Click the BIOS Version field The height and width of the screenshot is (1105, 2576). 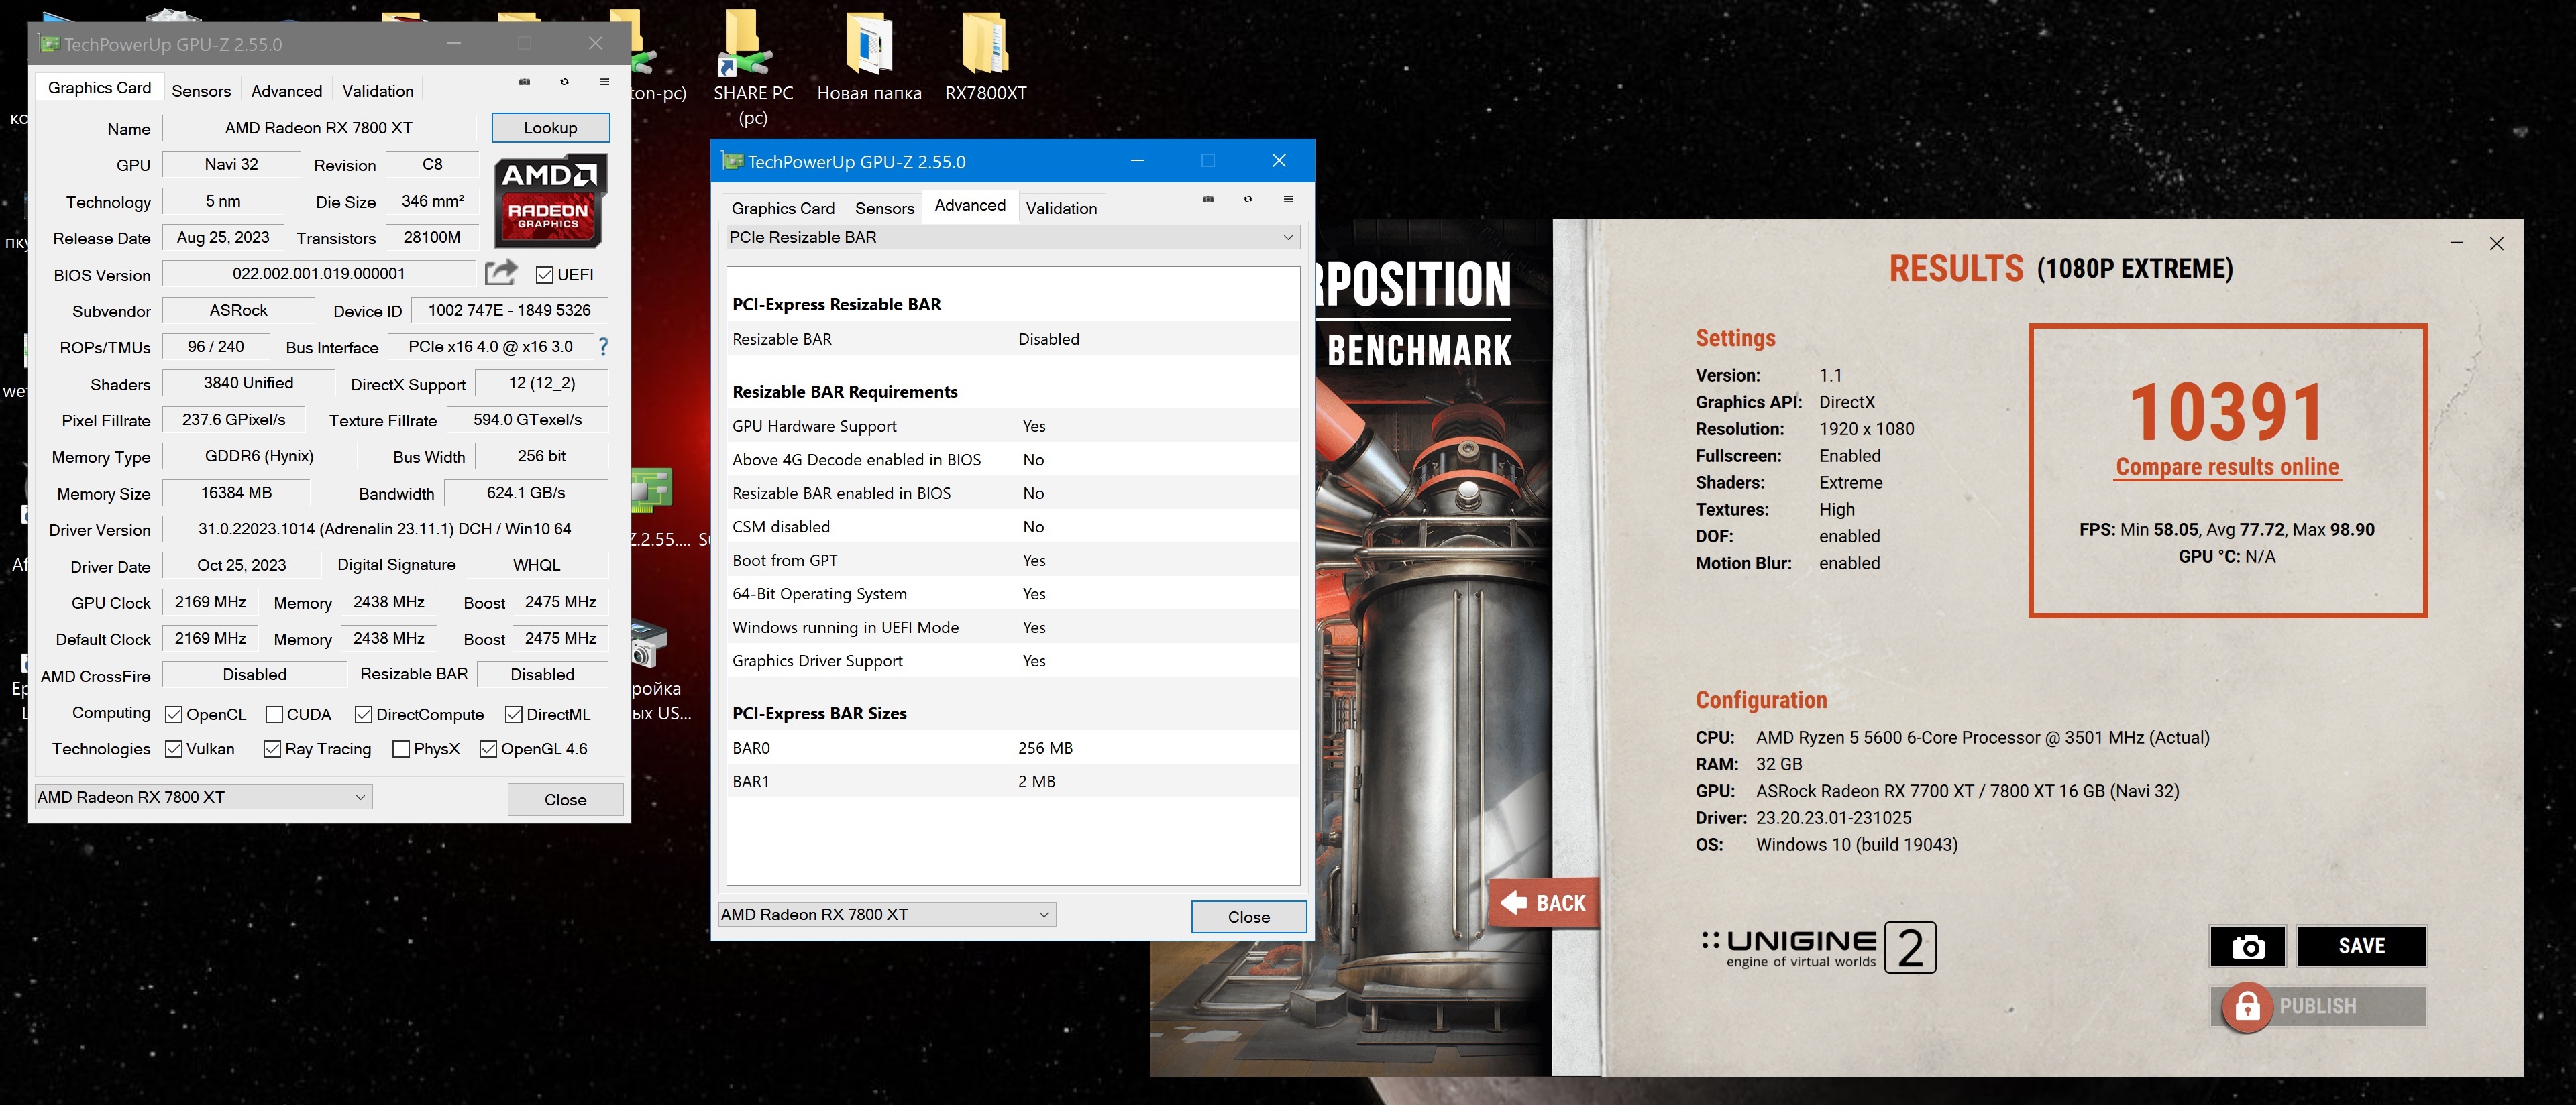pos(318,274)
